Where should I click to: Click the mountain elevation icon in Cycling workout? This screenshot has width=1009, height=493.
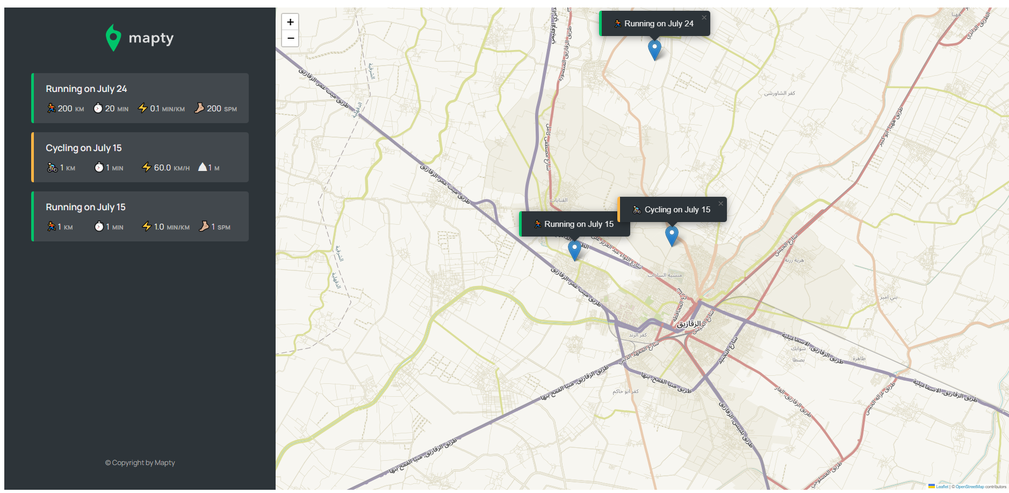coord(202,167)
